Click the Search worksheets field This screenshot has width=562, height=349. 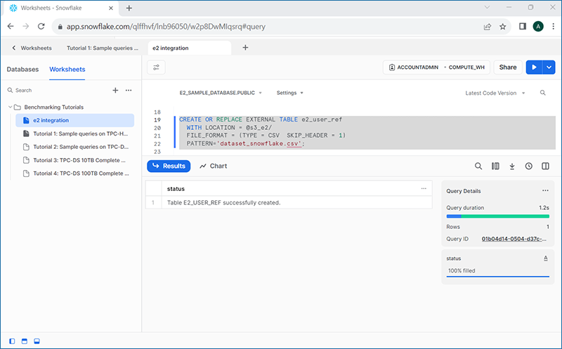pos(59,91)
